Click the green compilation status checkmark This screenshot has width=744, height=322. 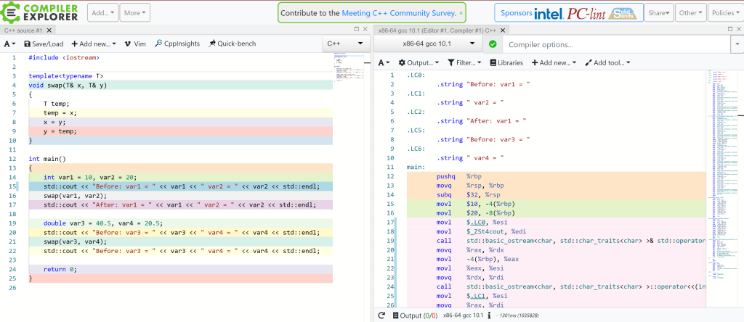(x=493, y=44)
